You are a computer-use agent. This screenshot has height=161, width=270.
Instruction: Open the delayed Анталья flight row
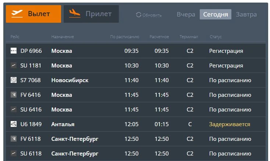(136, 124)
